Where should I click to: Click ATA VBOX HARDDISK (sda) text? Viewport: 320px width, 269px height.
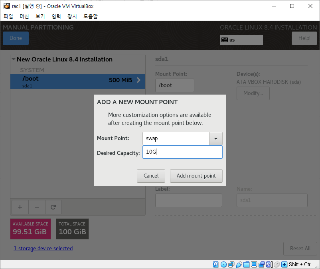[x=269, y=82]
